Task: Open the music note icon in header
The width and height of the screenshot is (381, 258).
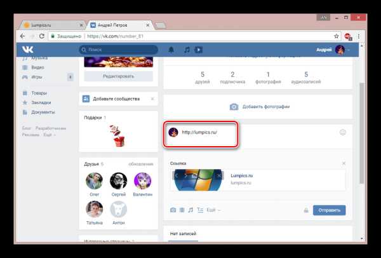Action: (187, 50)
